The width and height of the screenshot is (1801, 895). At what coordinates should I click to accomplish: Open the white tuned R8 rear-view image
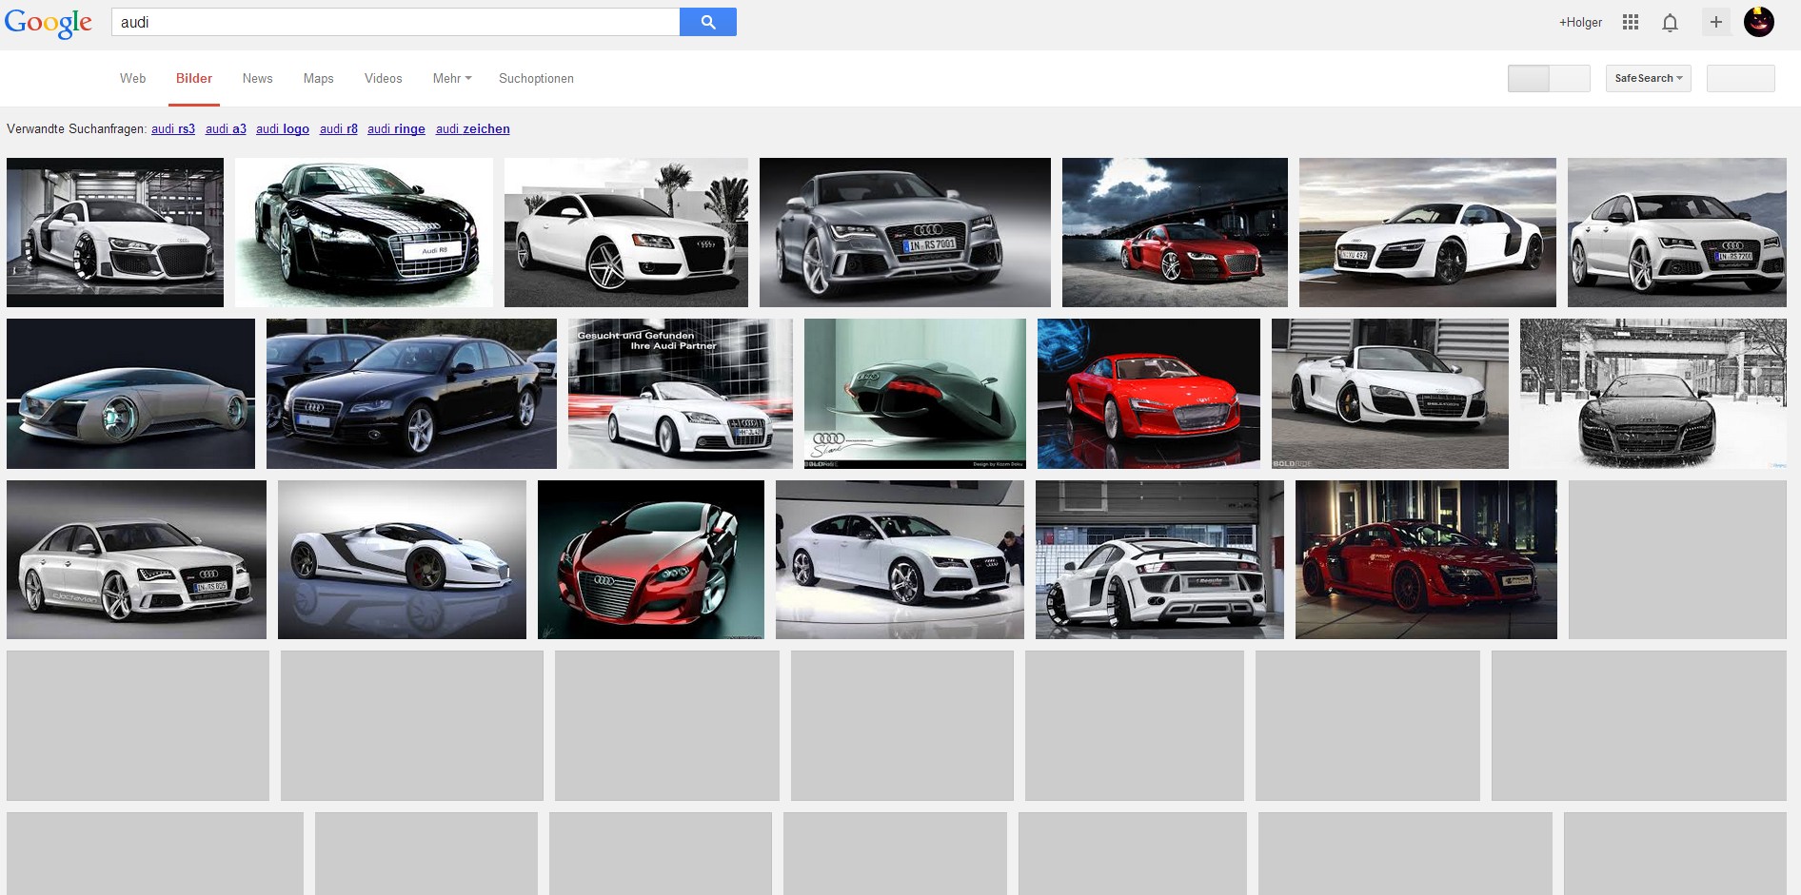pyautogui.click(x=1159, y=559)
